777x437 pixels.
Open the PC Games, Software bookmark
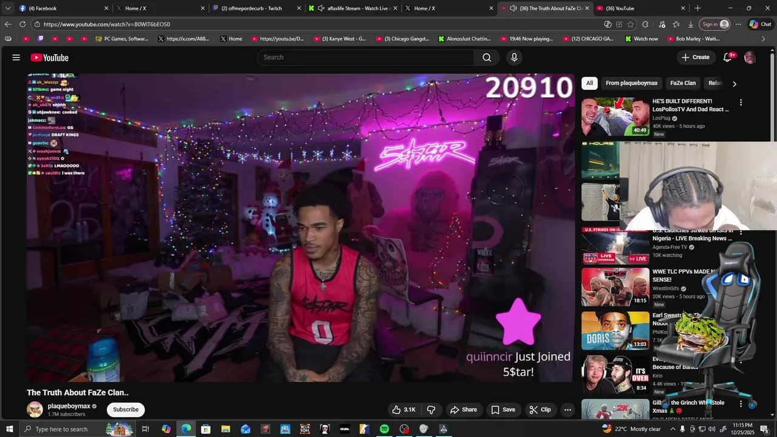(x=122, y=39)
